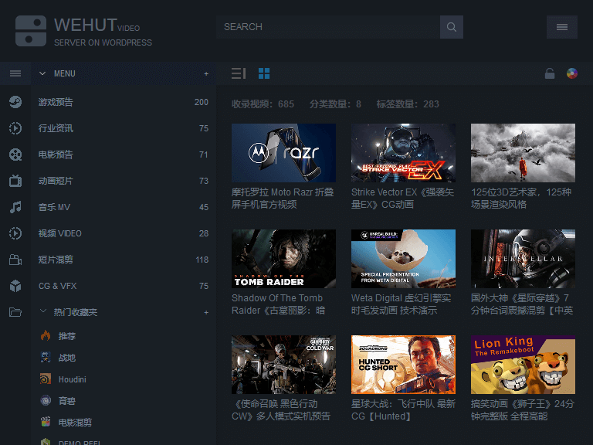Click the plus beside 热门收藏夹
This screenshot has width=593, height=445.
(206, 313)
